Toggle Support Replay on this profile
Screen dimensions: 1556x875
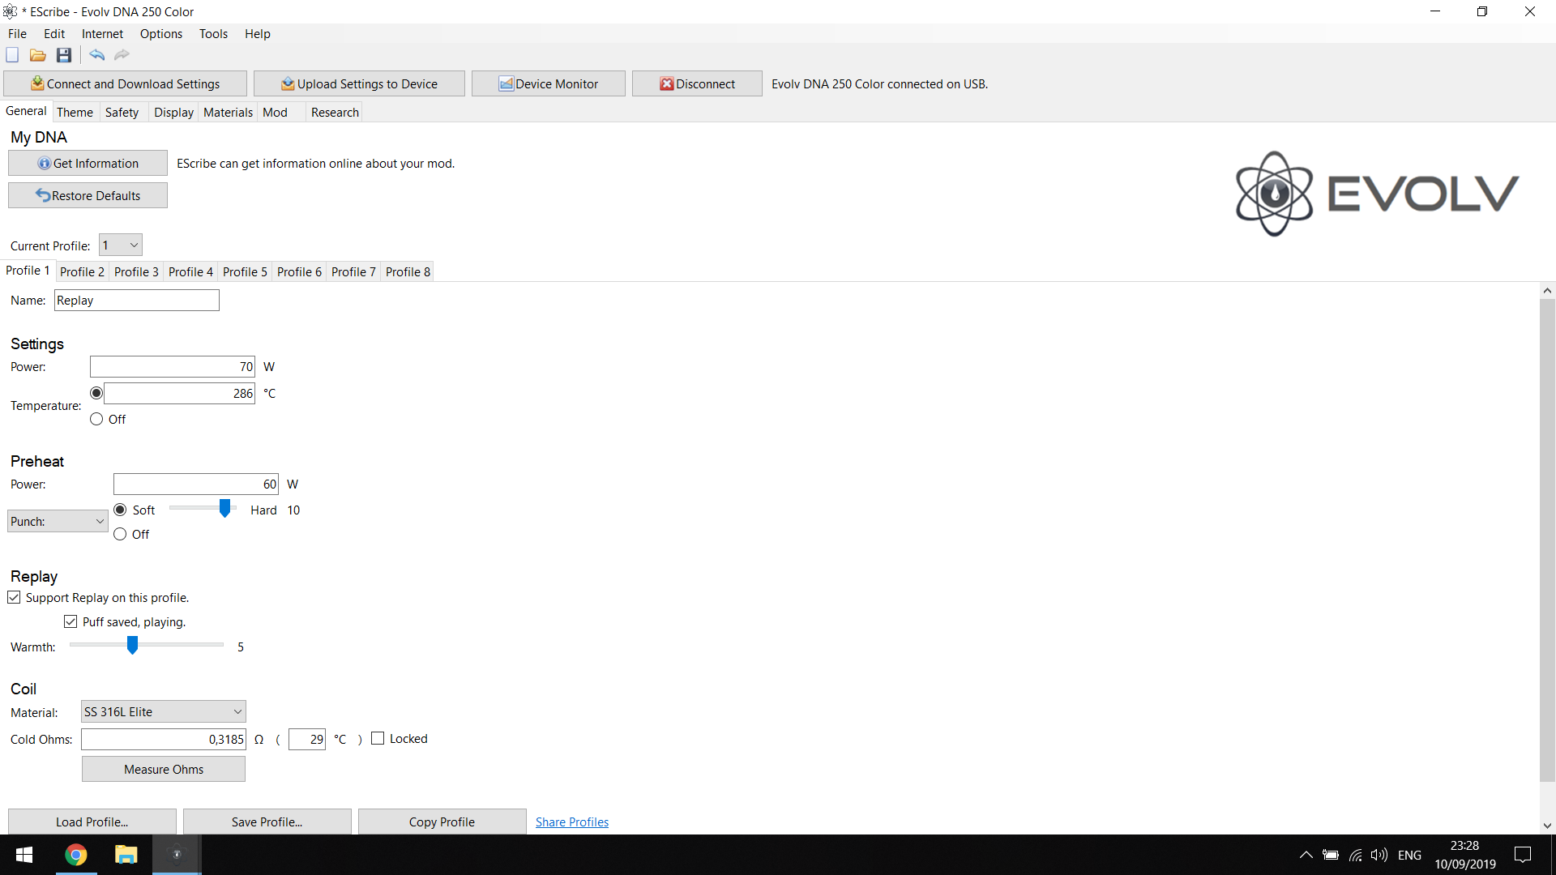(x=15, y=598)
